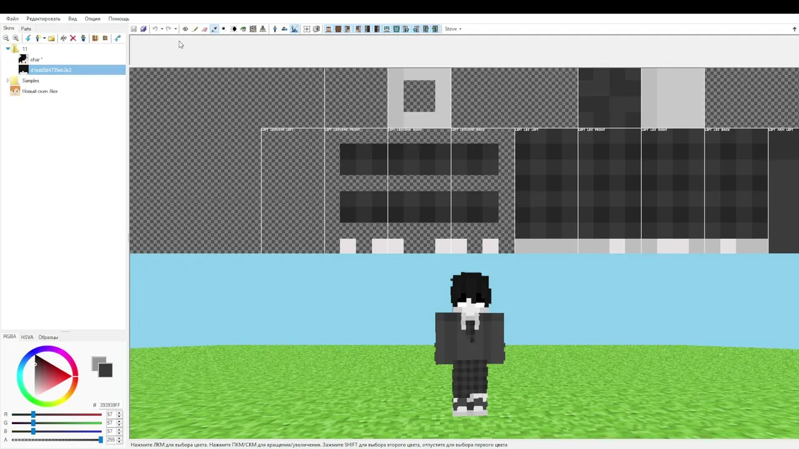Viewport: 799px width, 449px height.
Task: Decrease the A value stepper
Action: [x=119, y=442]
